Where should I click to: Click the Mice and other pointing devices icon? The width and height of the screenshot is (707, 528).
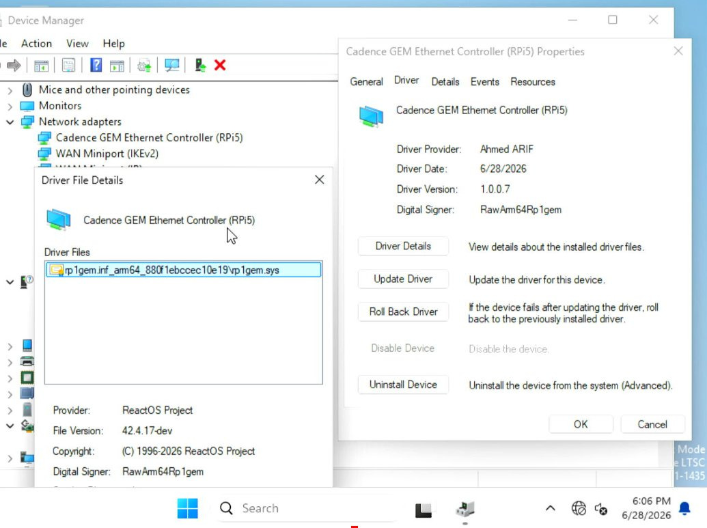(27, 89)
